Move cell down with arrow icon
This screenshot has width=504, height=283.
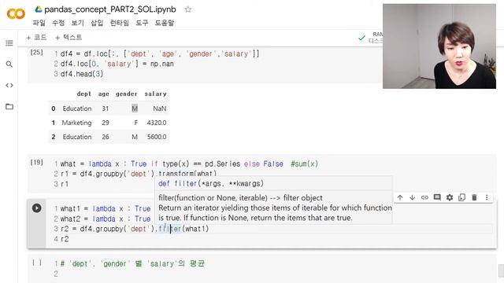(412, 197)
